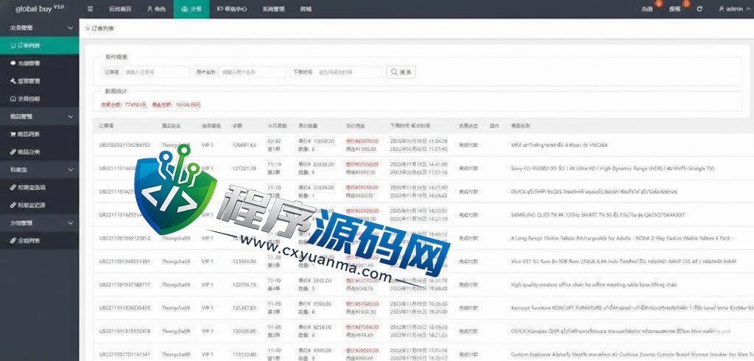Viewport: 754px width, 361px height.
Task: Click VIP 1 in the Vivo V21 row
Action: coord(207,262)
